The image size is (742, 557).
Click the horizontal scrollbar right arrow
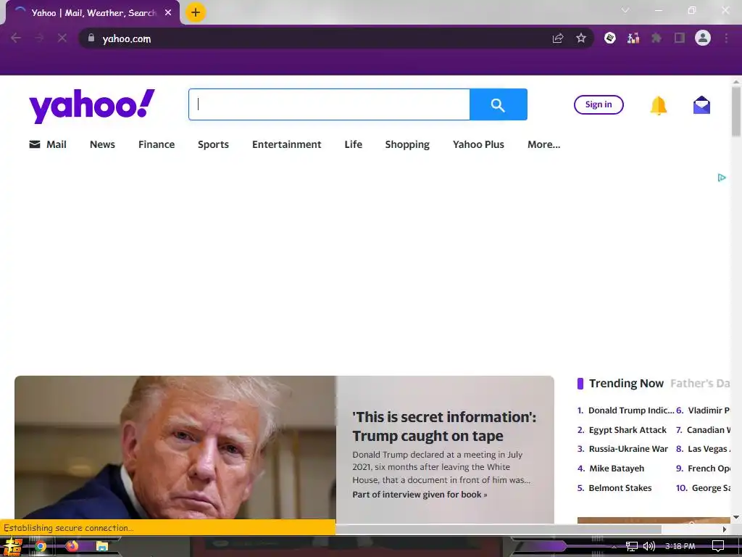724,529
